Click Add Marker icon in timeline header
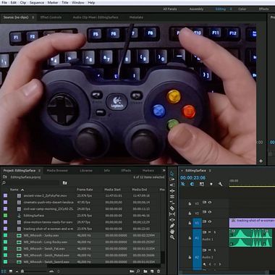This screenshot has height=275, width=275. click(x=211, y=184)
